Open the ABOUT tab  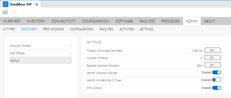pos(209,21)
